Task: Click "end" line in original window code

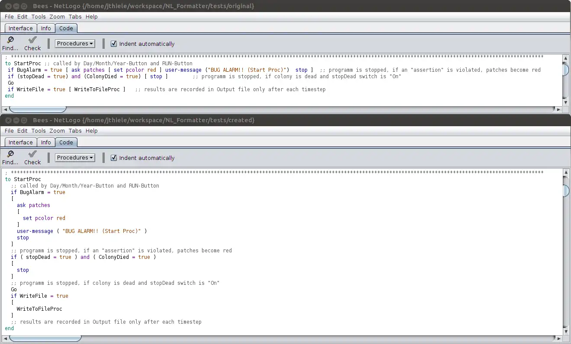Action: point(10,96)
